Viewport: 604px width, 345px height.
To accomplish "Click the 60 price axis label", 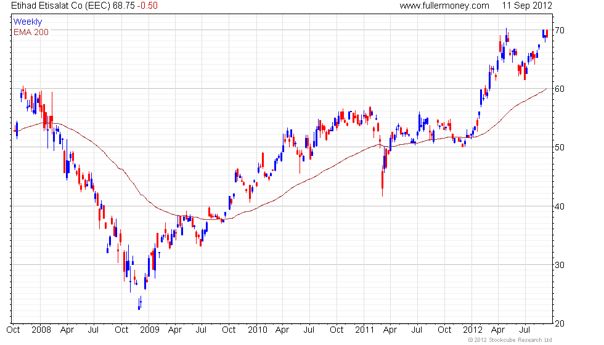I will coord(560,89).
